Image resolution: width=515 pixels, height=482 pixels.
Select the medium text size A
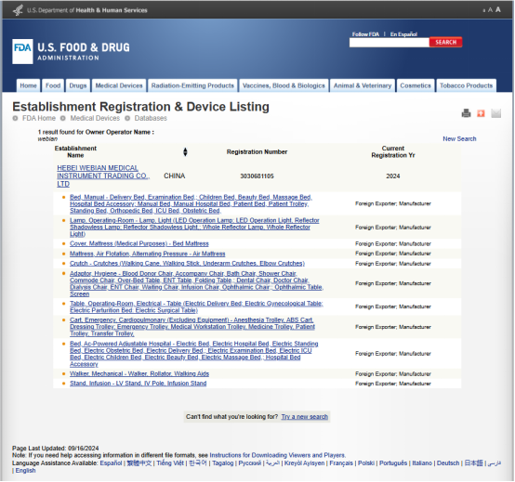[x=491, y=10]
